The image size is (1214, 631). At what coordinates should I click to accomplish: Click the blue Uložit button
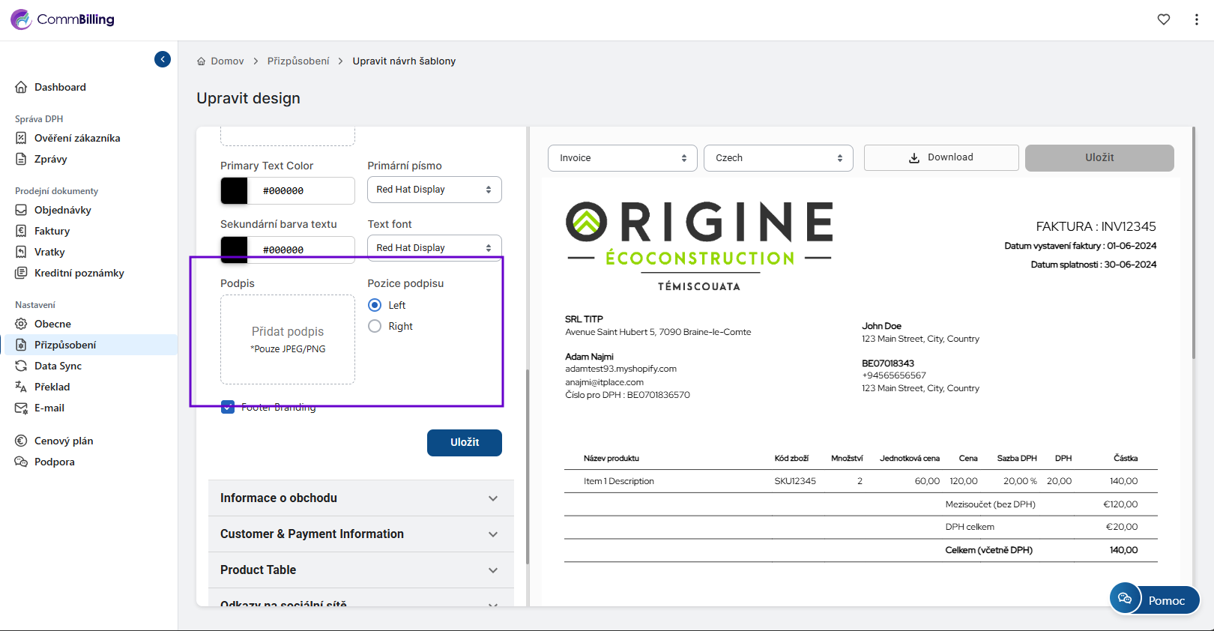tap(464, 442)
